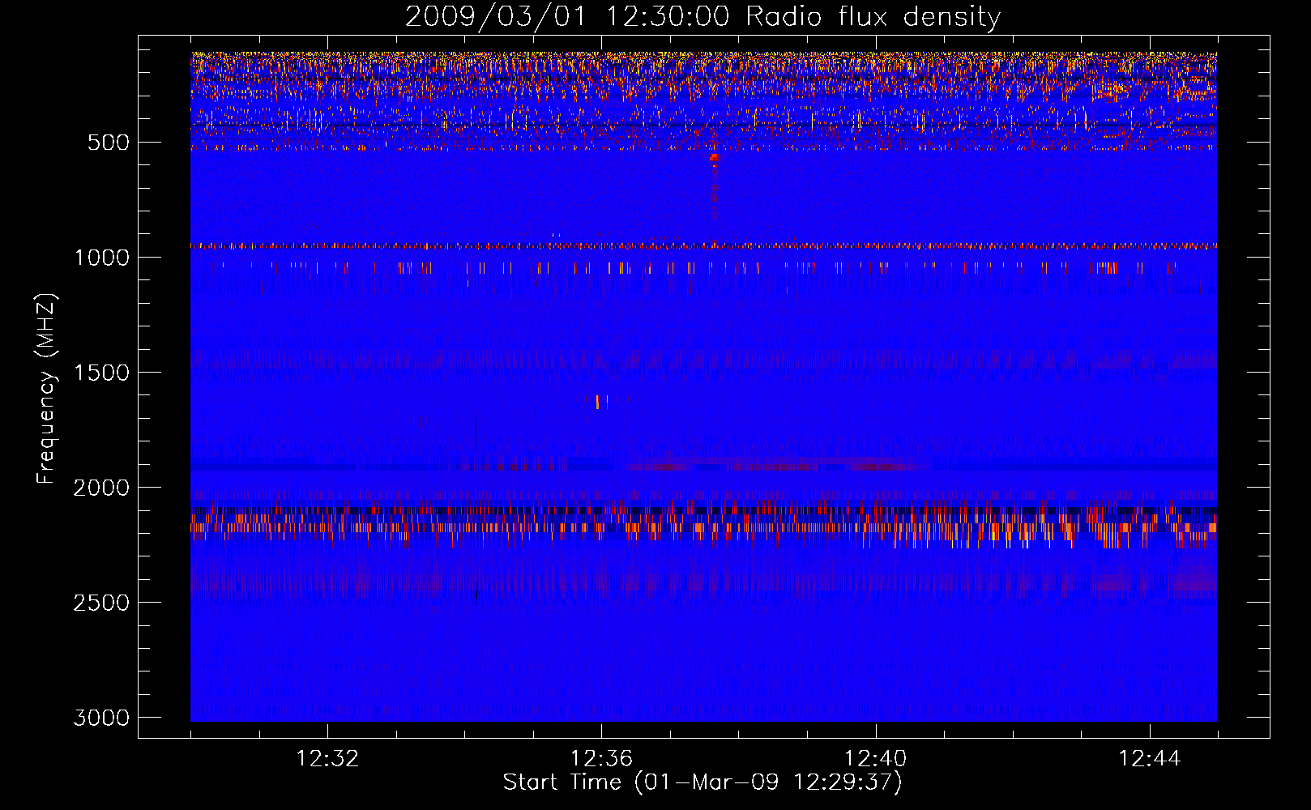Click the 12:32 time tick label
The height and width of the screenshot is (810, 1311).
point(327,759)
